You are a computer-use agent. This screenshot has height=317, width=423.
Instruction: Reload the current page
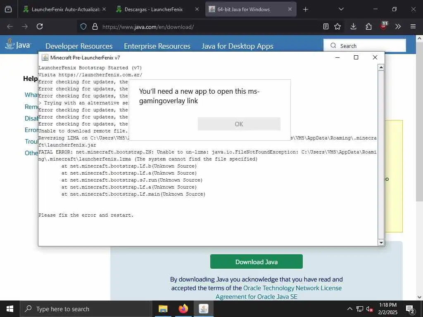pos(40,26)
